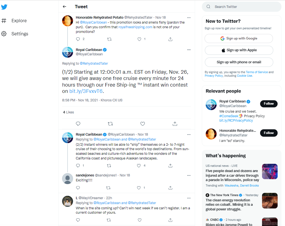Reply to Honorable Rehydrated Potato's tweet

[78, 39]
